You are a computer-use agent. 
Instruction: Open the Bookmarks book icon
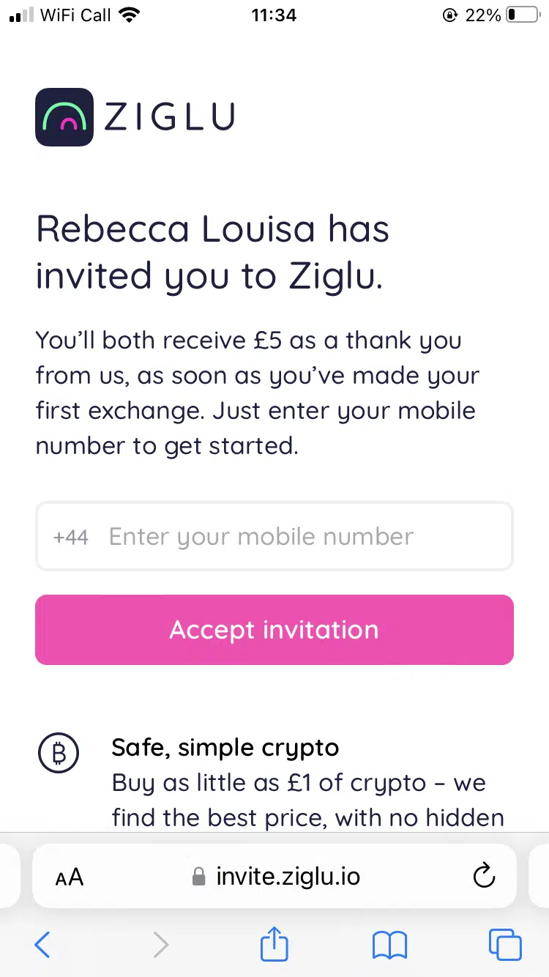[x=389, y=945]
